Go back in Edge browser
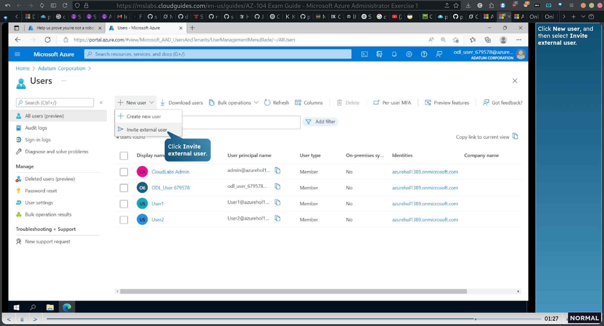Image resolution: width=604 pixels, height=326 pixels. (x=18, y=40)
